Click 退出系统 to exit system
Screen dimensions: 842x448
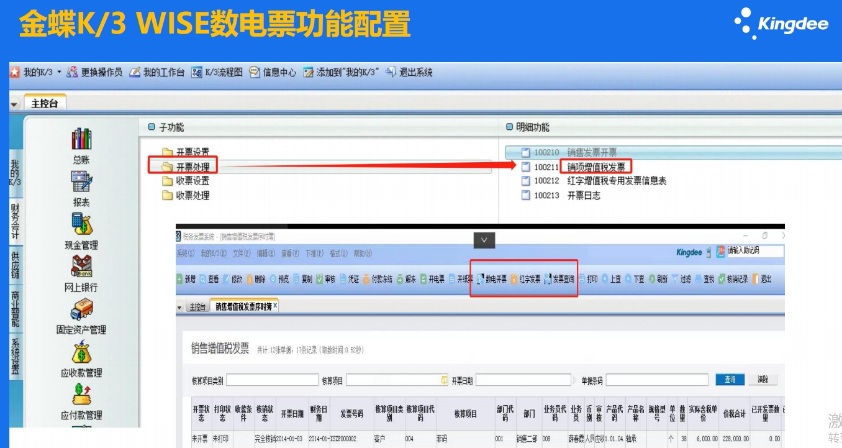coord(409,72)
